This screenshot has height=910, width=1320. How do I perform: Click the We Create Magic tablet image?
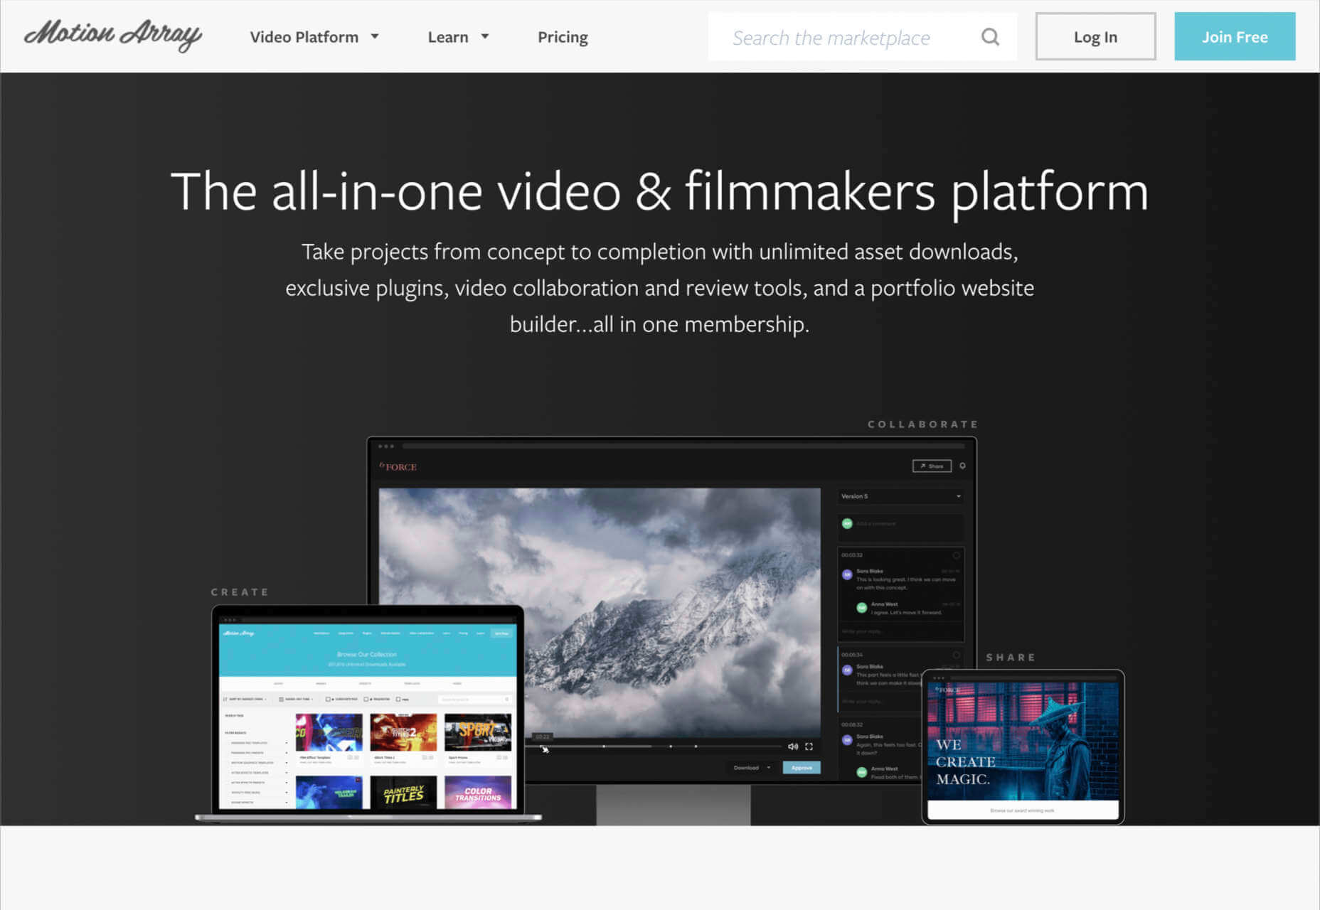pyautogui.click(x=1023, y=741)
